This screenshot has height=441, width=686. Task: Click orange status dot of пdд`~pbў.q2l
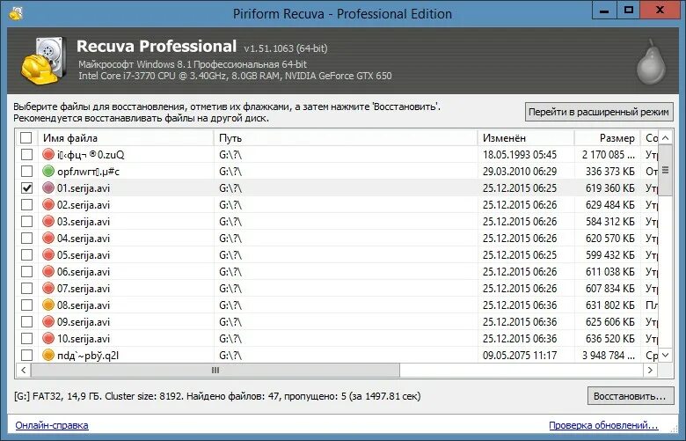(x=48, y=355)
